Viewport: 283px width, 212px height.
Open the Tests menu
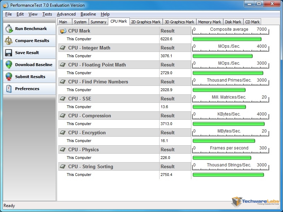point(47,14)
